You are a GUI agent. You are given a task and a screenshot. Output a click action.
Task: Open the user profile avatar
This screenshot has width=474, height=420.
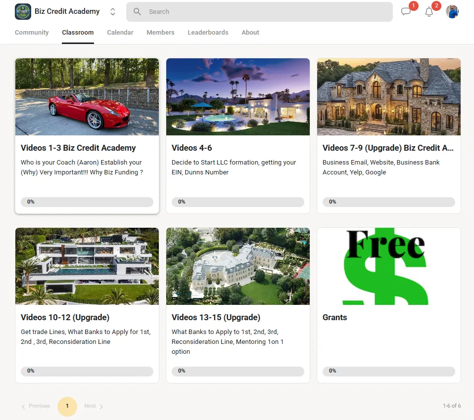tap(452, 11)
